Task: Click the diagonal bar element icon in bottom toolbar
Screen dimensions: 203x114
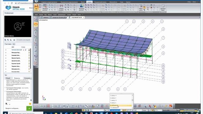Action: [87, 106]
